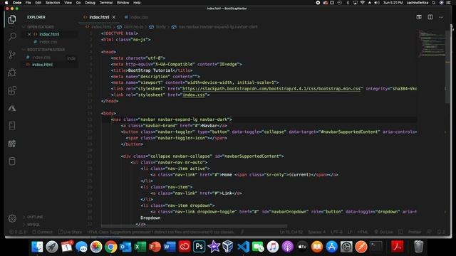This screenshot has height=256, width=456.
Task: Open the Debug menu
Action: (x=90, y=3)
